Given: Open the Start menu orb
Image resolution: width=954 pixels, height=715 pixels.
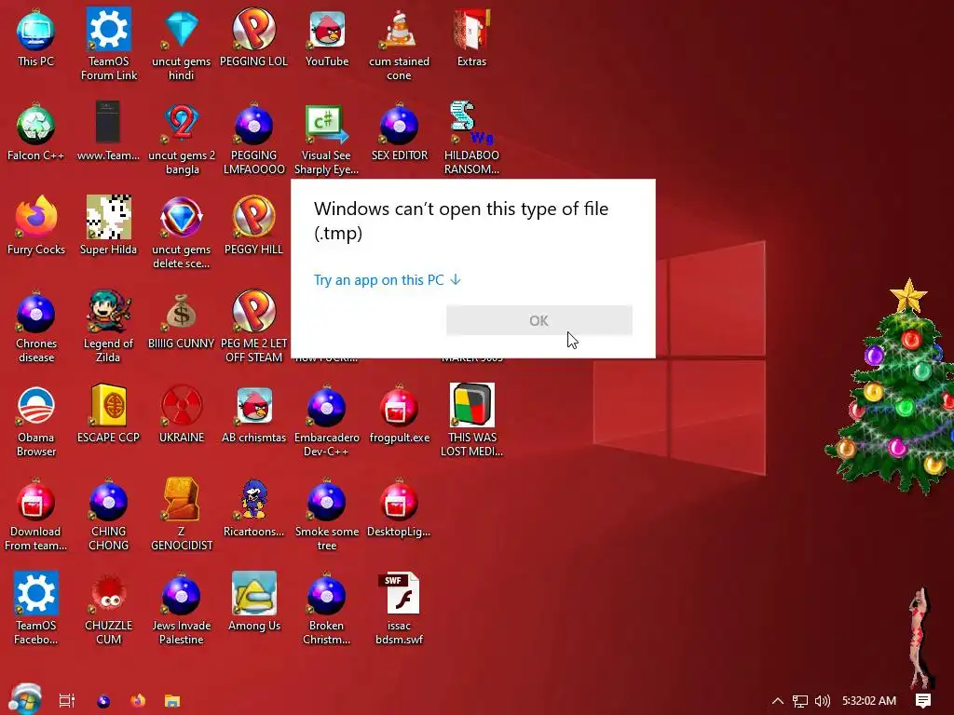Looking at the screenshot, I should (x=26, y=699).
